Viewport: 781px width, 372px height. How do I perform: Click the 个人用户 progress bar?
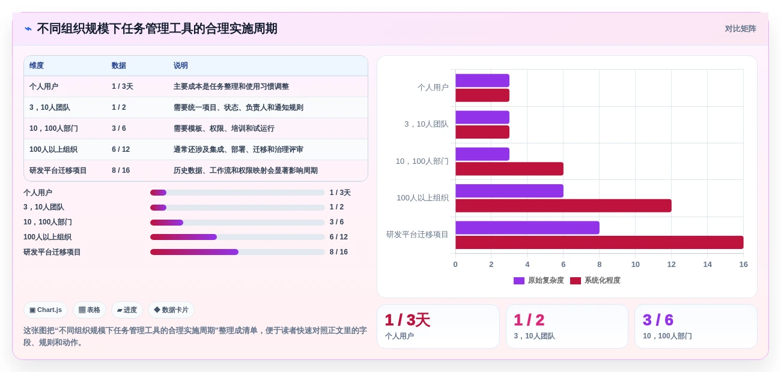coord(237,193)
